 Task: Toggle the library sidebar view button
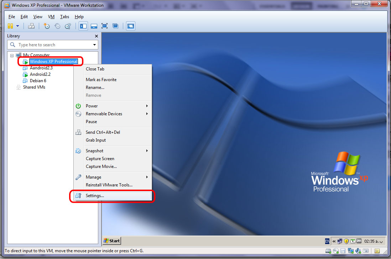coord(83,26)
